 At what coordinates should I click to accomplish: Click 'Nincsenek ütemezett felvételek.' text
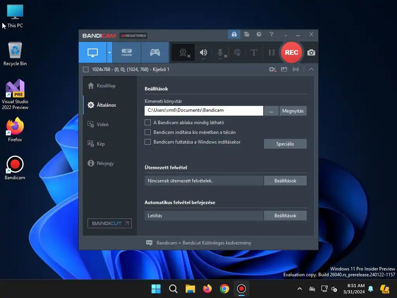point(180,181)
